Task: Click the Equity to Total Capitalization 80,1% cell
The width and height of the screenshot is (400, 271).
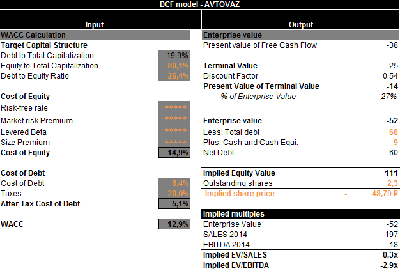Action: click(174, 66)
